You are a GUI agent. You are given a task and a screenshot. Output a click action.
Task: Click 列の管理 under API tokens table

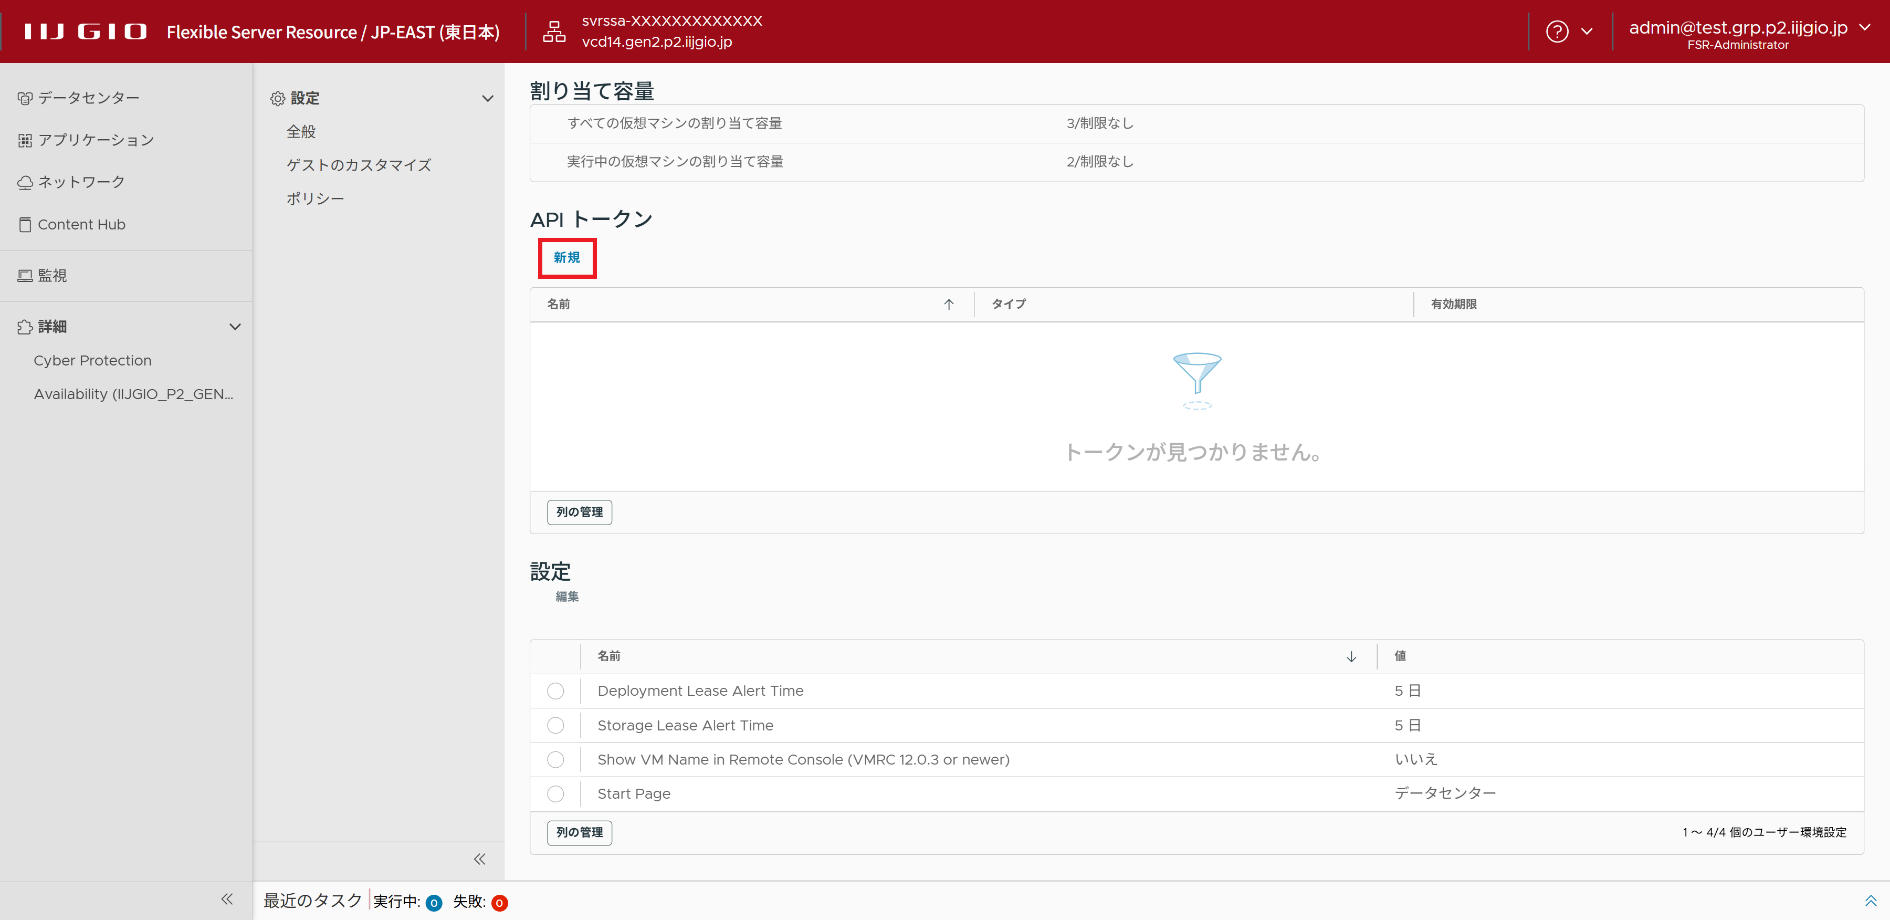coord(579,512)
